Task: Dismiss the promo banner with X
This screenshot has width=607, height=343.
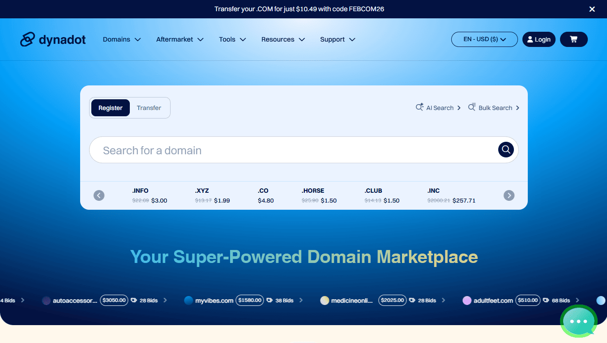Action: (592, 9)
